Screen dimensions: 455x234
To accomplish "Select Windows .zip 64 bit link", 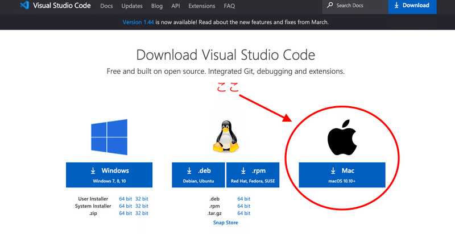I will pyautogui.click(x=125, y=213).
